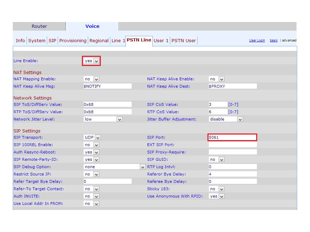The width and height of the screenshot is (310, 232).
Task: Switch to the basic view link
Action: point(274,41)
